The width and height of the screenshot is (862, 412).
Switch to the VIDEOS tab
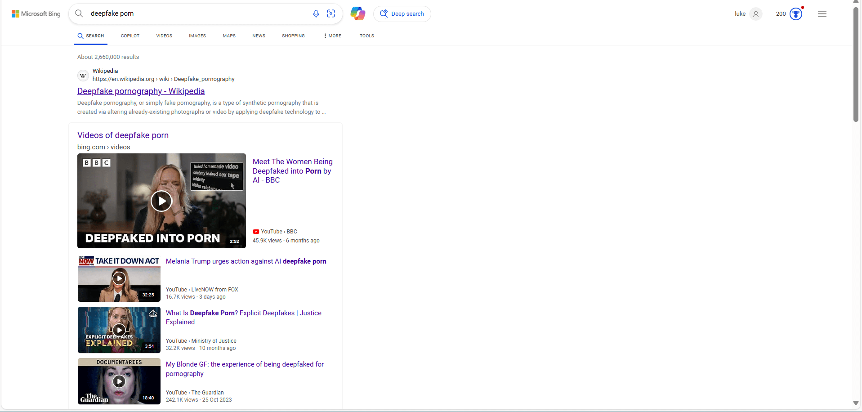click(164, 36)
